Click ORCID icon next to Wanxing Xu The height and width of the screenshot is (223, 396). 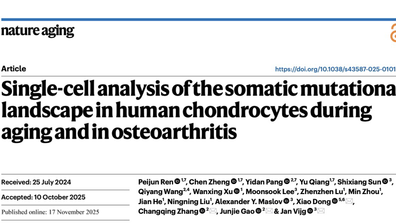[x=236, y=192]
